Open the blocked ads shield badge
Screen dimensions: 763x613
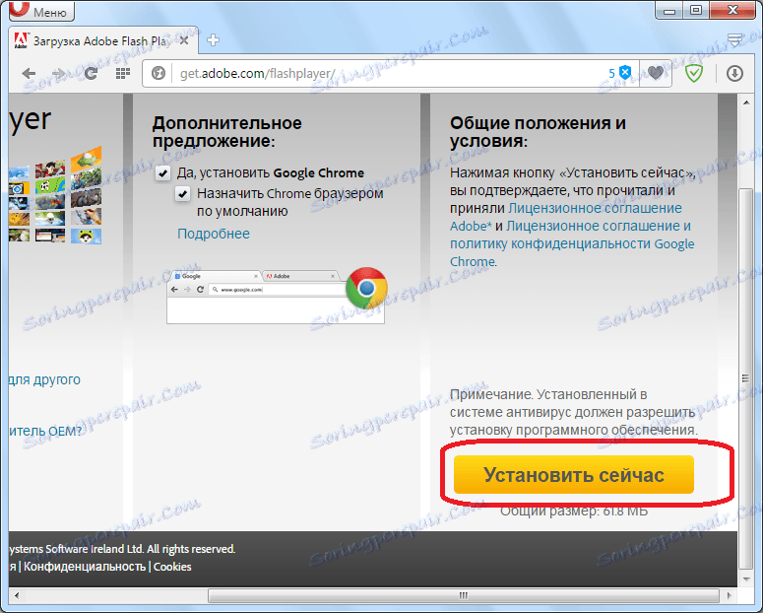[x=620, y=73]
